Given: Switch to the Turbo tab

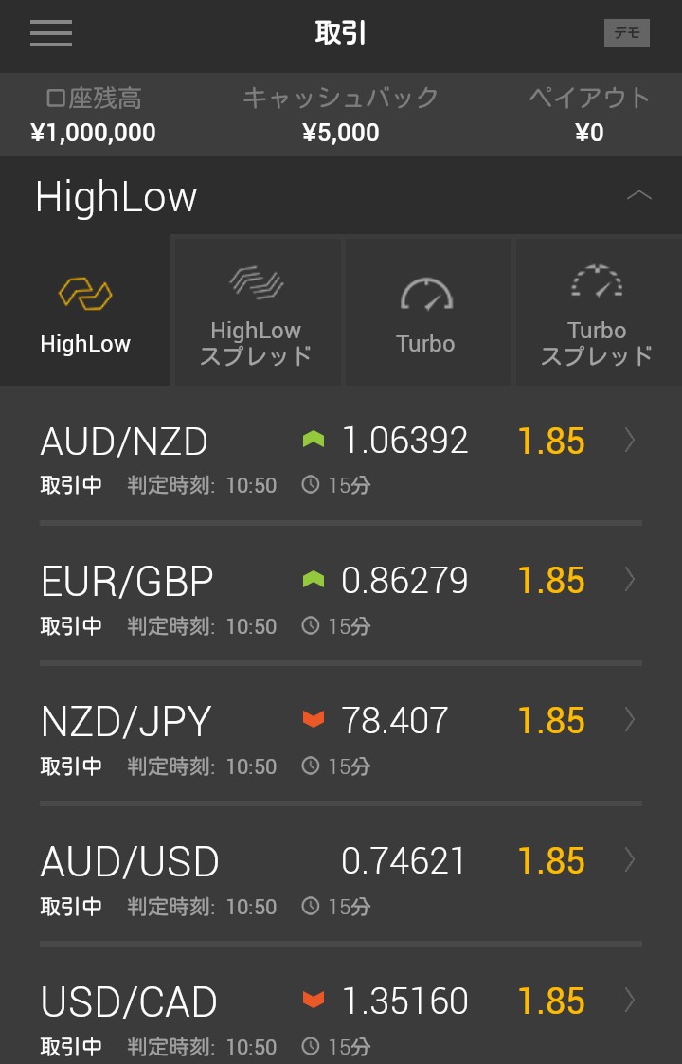Looking at the screenshot, I should (x=426, y=311).
